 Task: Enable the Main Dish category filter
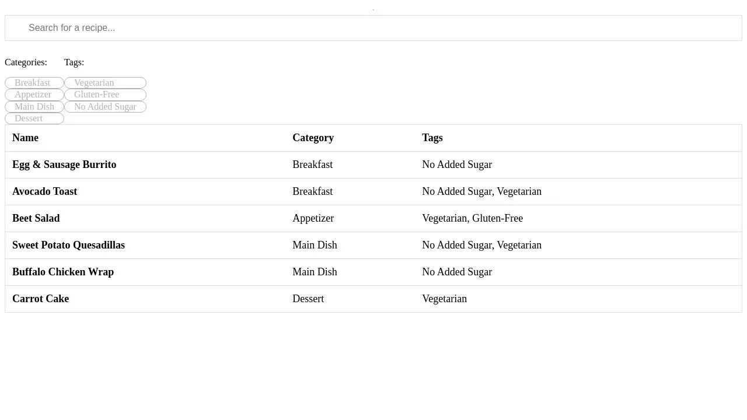[x=34, y=106]
